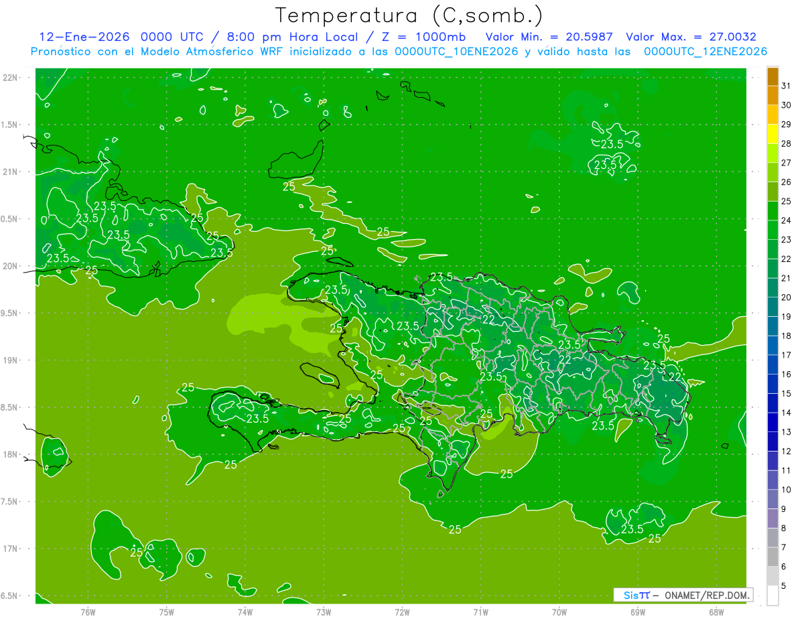Screen dimensions: 804x621
Task: Click the '10' color scale label
Action: (x=786, y=490)
